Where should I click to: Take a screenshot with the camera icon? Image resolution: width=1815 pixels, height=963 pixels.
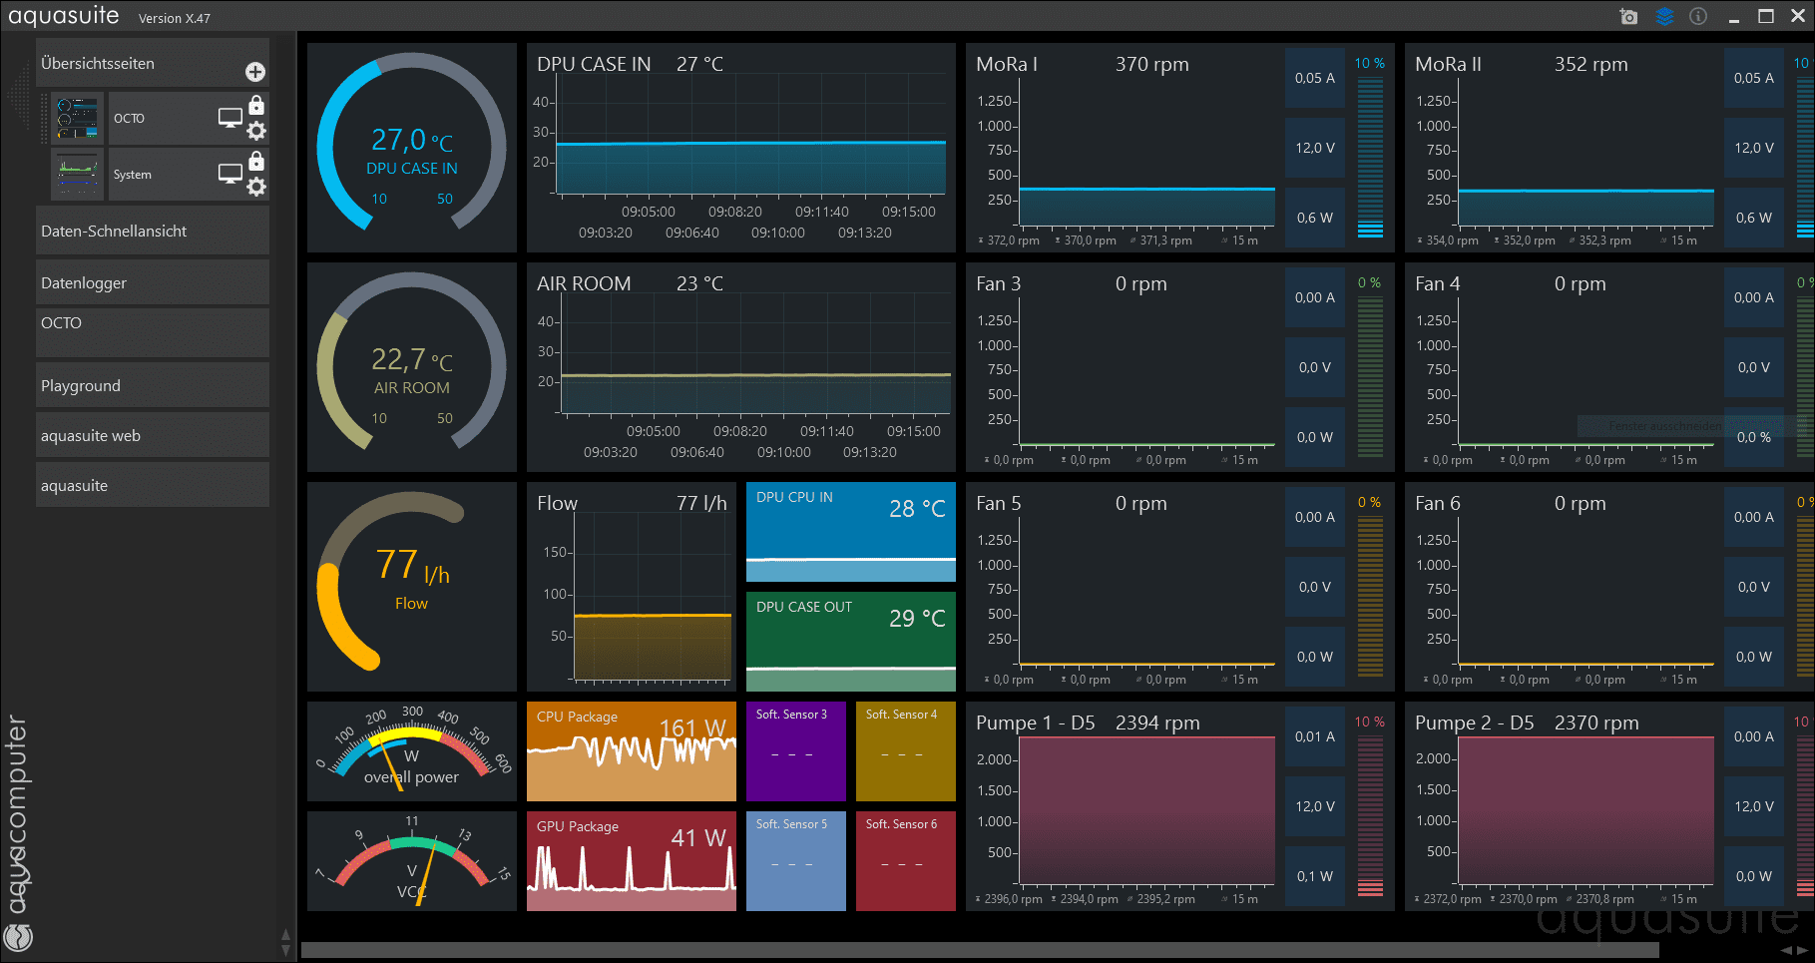[1628, 17]
